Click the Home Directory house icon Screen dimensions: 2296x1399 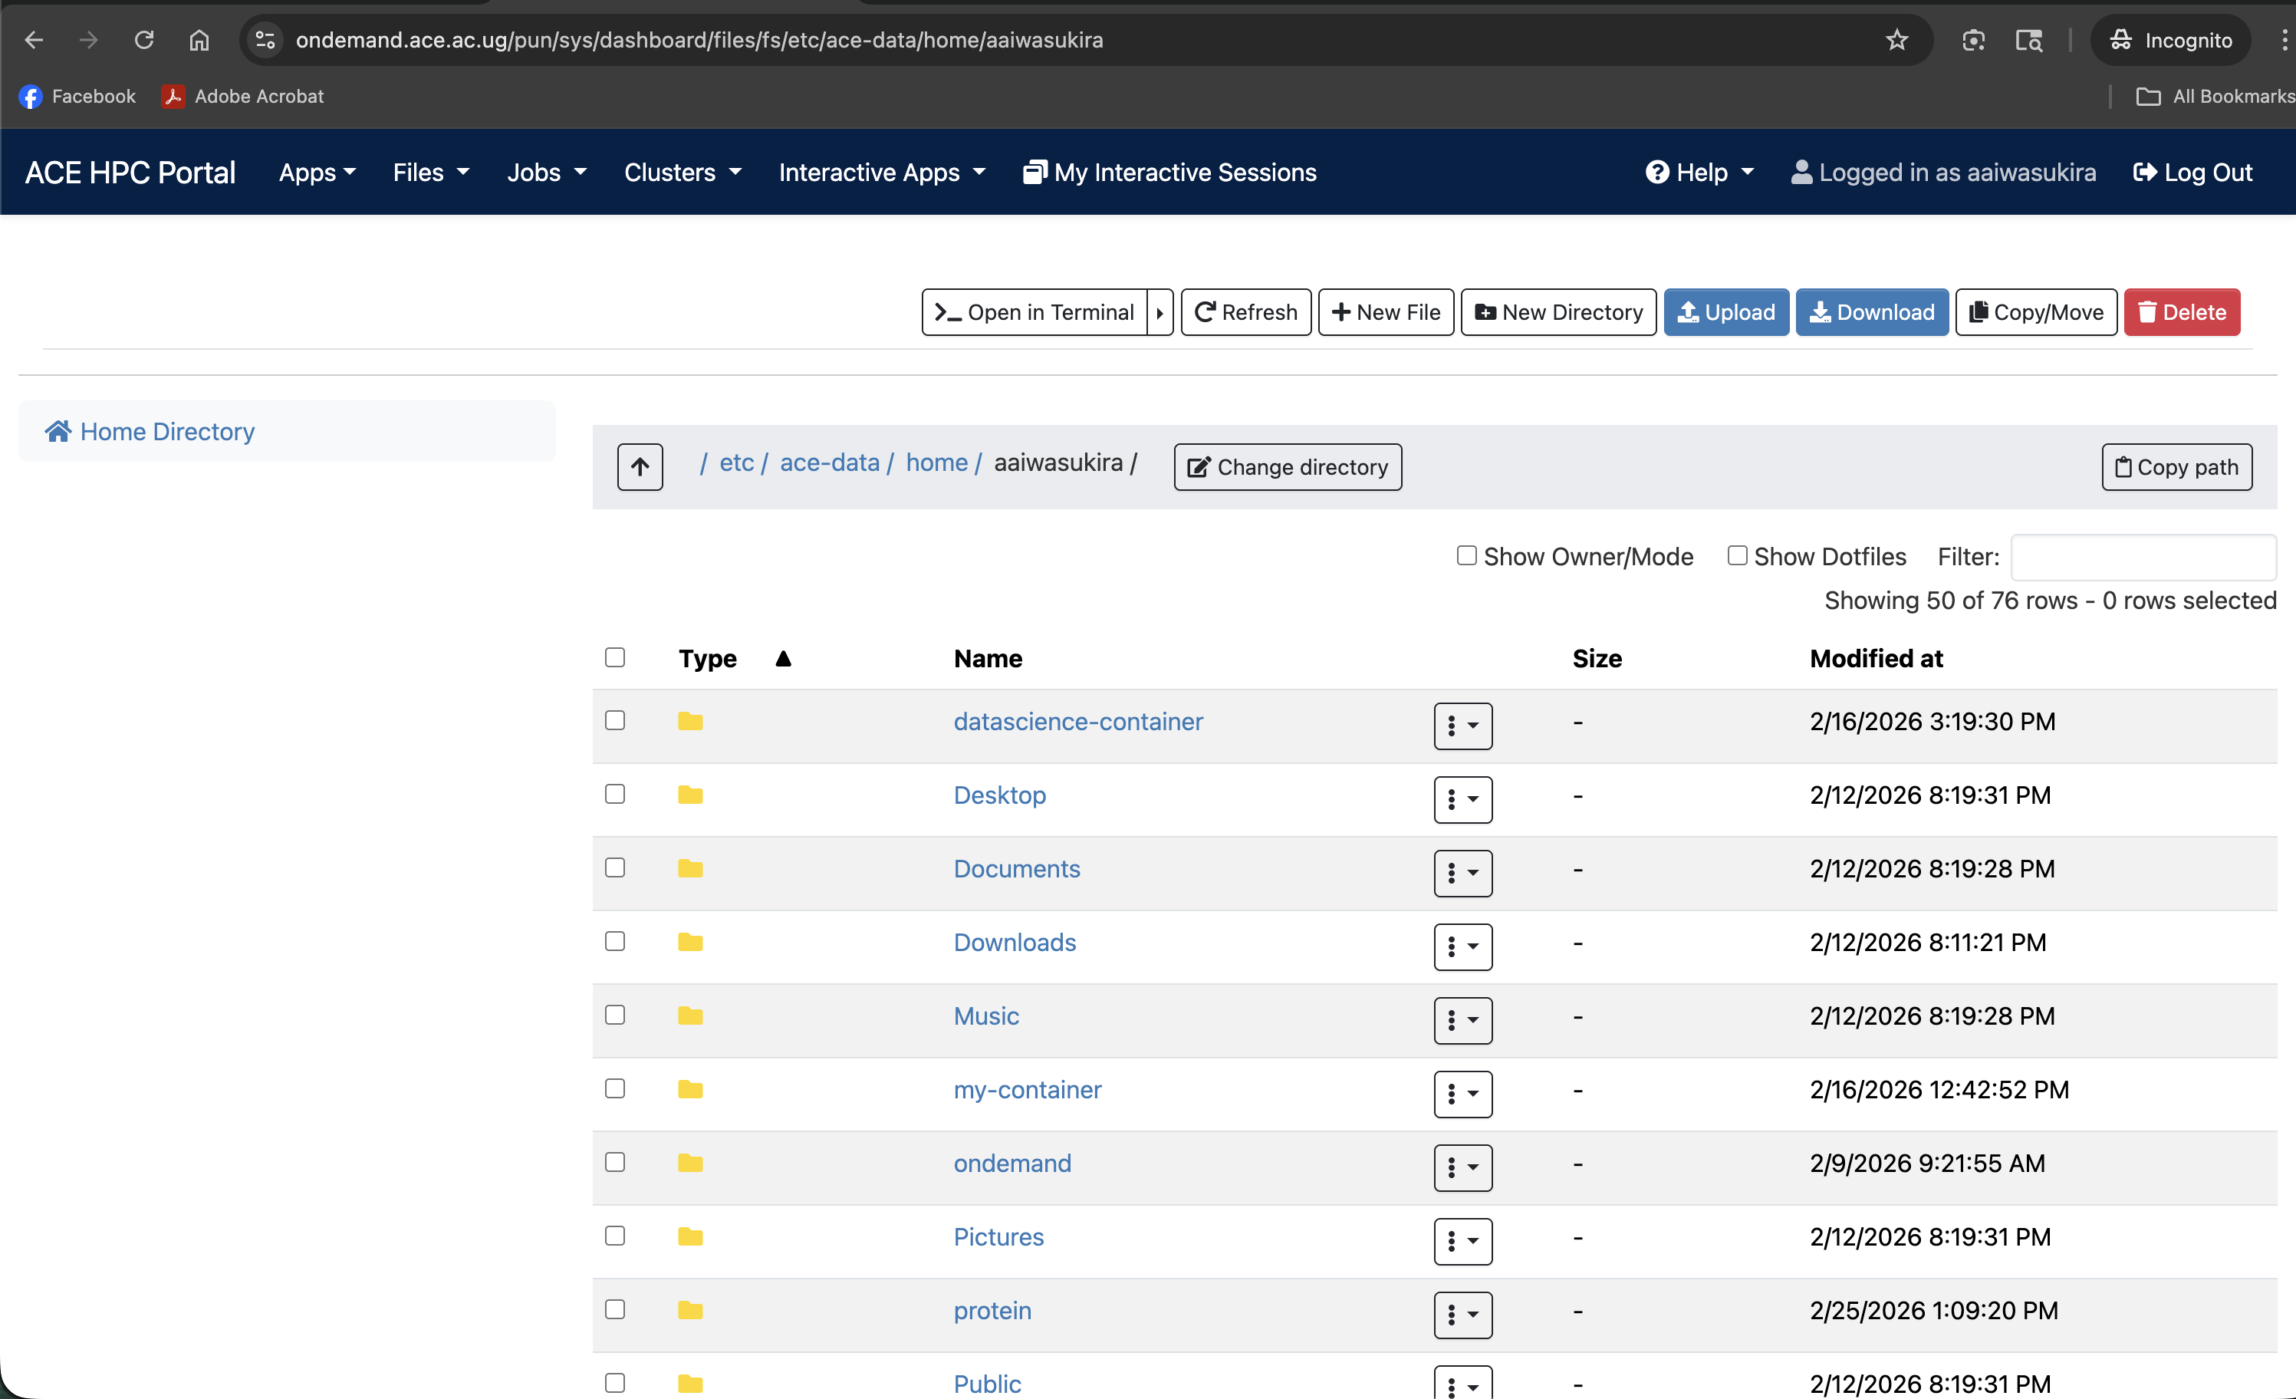tap(59, 430)
